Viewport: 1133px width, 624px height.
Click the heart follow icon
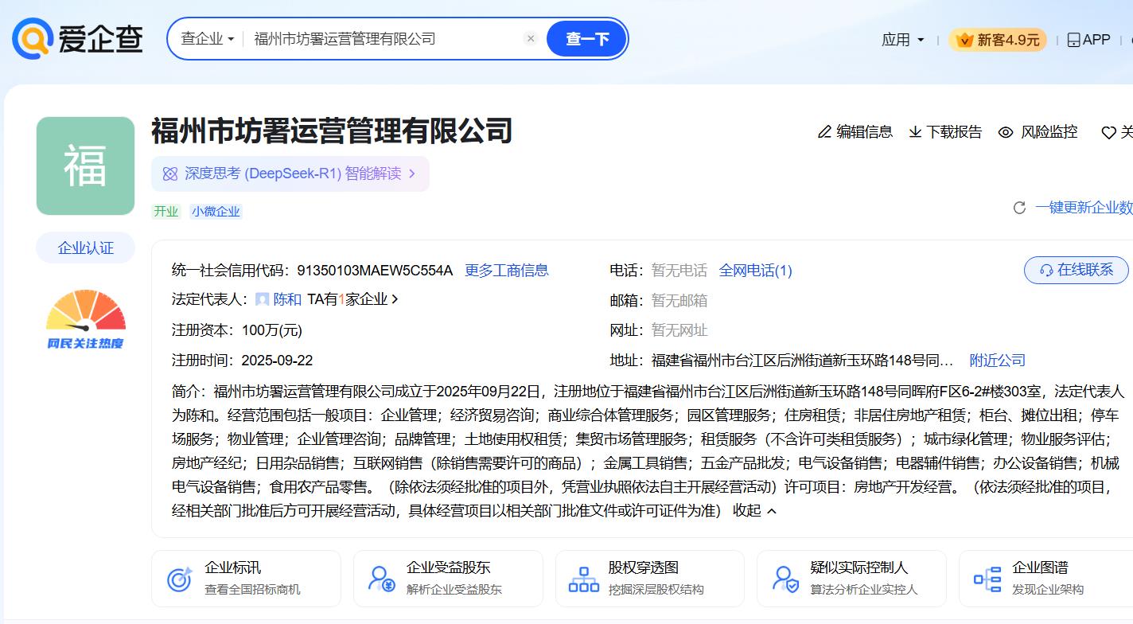tap(1108, 133)
